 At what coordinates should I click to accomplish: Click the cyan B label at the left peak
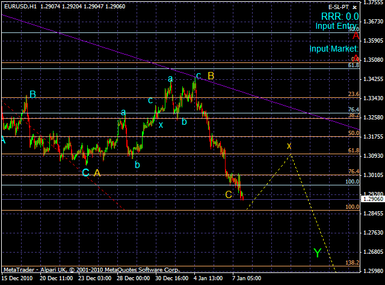click(x=32, y=94)
